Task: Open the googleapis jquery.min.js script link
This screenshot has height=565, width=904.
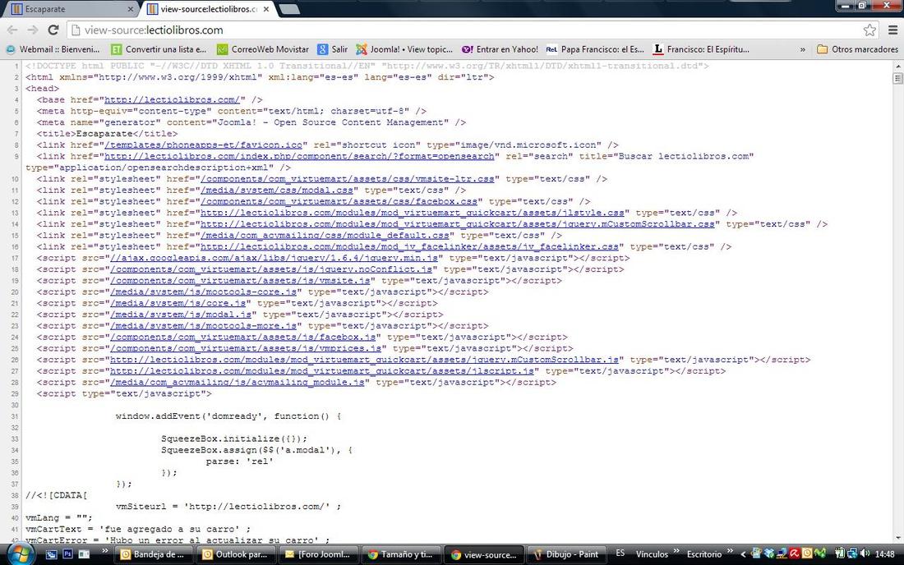Action: point(274,258)
